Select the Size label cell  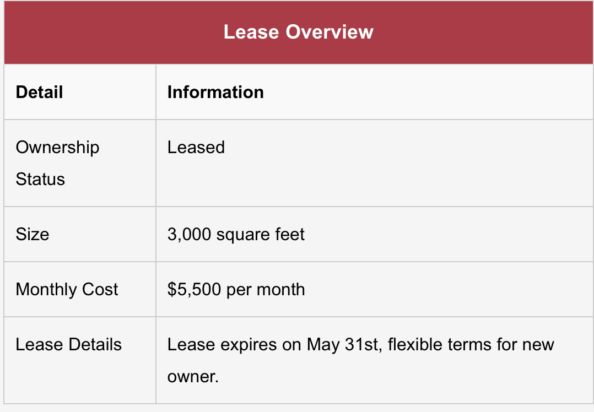point(33,235)
